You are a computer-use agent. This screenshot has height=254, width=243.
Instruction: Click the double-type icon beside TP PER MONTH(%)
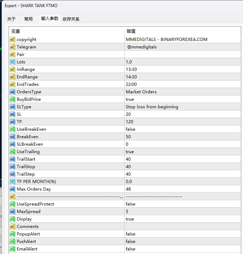point(12,181)
